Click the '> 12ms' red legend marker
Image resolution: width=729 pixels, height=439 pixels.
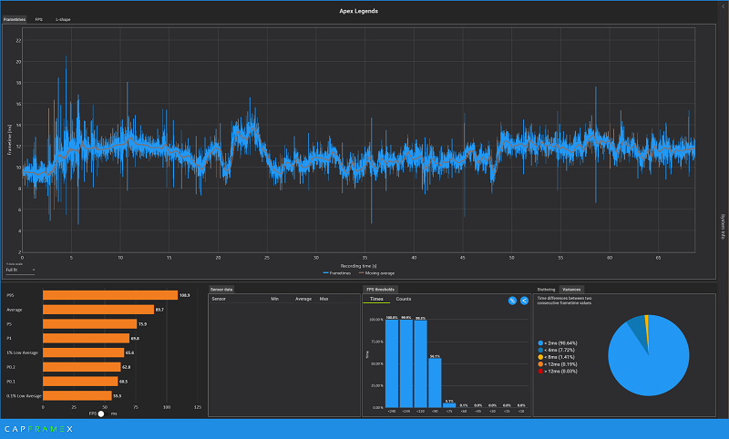[540, 372]
